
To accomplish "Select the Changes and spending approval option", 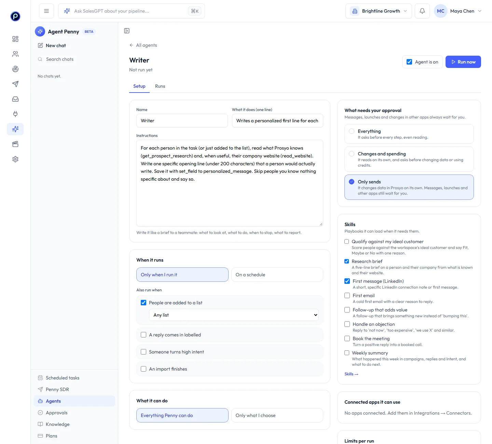I will [409, 159].
